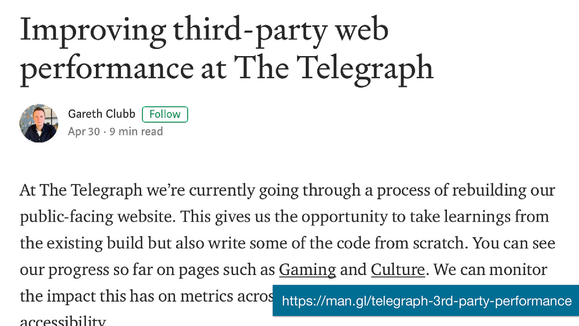Click the sentence starting 'At The Telegraph we're'
This screenshot has width=579, height=326.
(287, 191)
